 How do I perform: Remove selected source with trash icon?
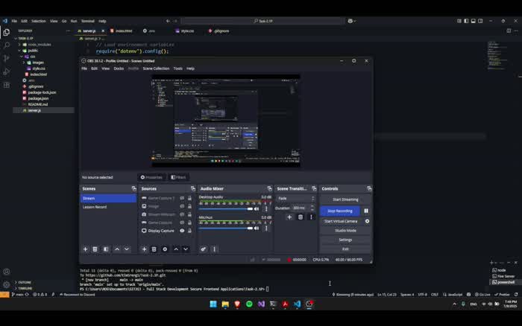pos(154,249)
